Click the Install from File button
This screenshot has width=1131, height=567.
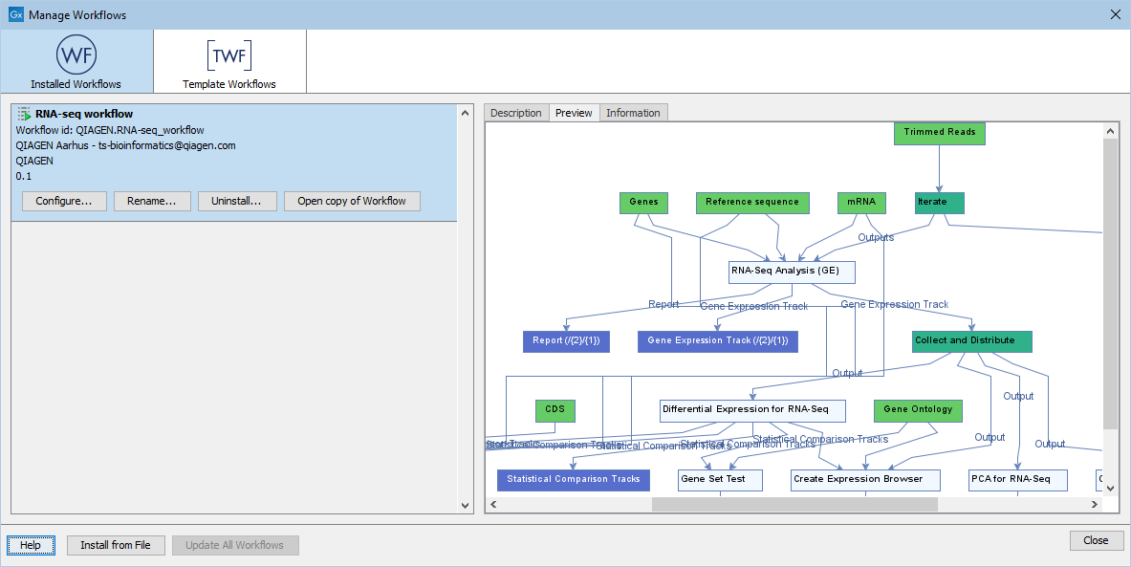click(x=116, y=545)
